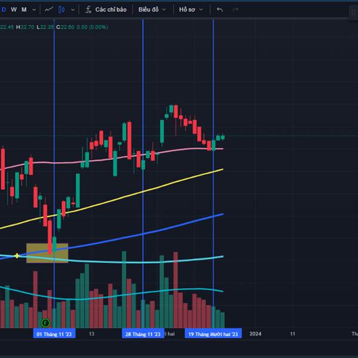
Task: Select the W weekly timeframe
Action: pos(14,10)
